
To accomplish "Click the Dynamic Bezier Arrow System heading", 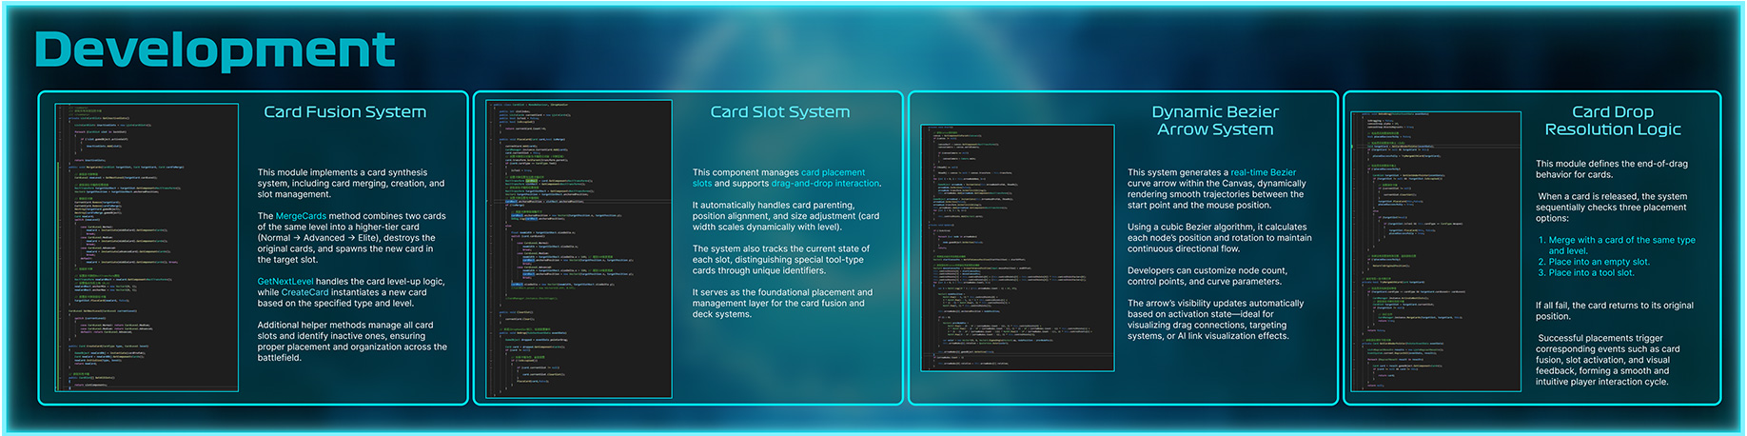I will tap(1215, 121).
